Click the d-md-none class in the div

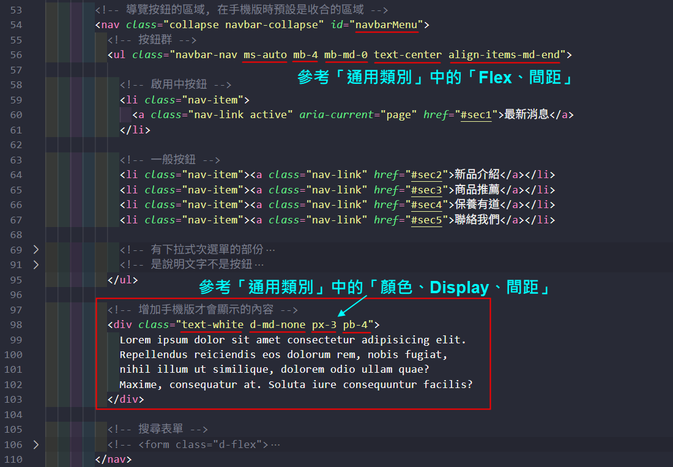pos(277,324)
